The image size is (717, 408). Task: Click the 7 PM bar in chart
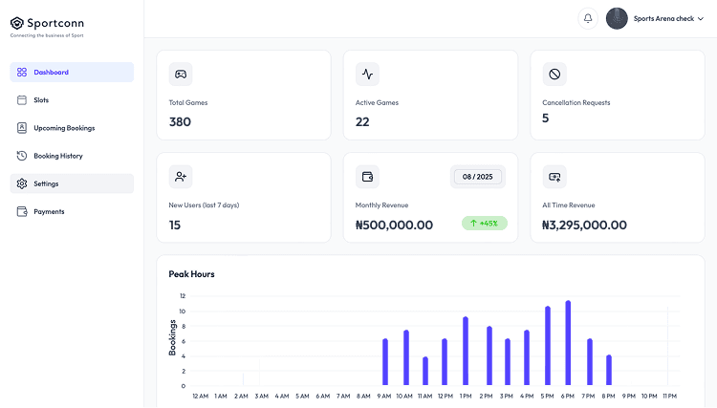(590, 362)
